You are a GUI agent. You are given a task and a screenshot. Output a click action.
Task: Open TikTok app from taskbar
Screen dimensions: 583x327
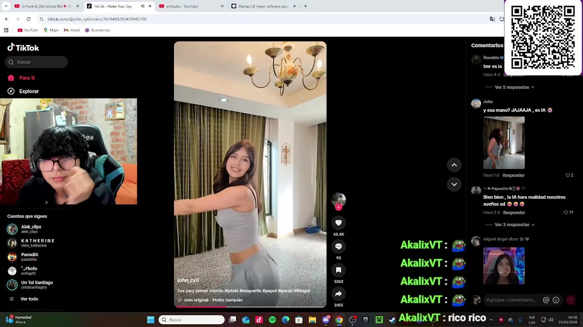coord(259,320)
